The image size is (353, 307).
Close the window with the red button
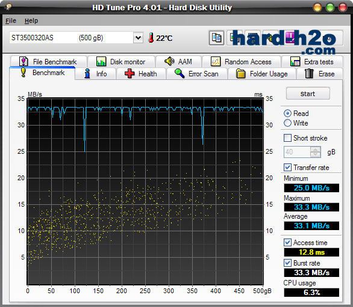click(x=343, y=7)
